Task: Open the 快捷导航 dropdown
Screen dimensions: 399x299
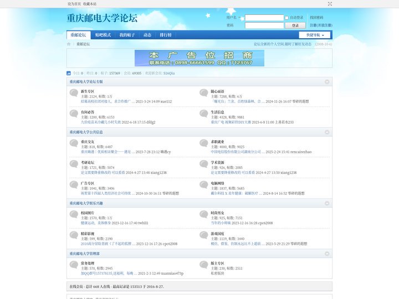Action: (315, 35)
